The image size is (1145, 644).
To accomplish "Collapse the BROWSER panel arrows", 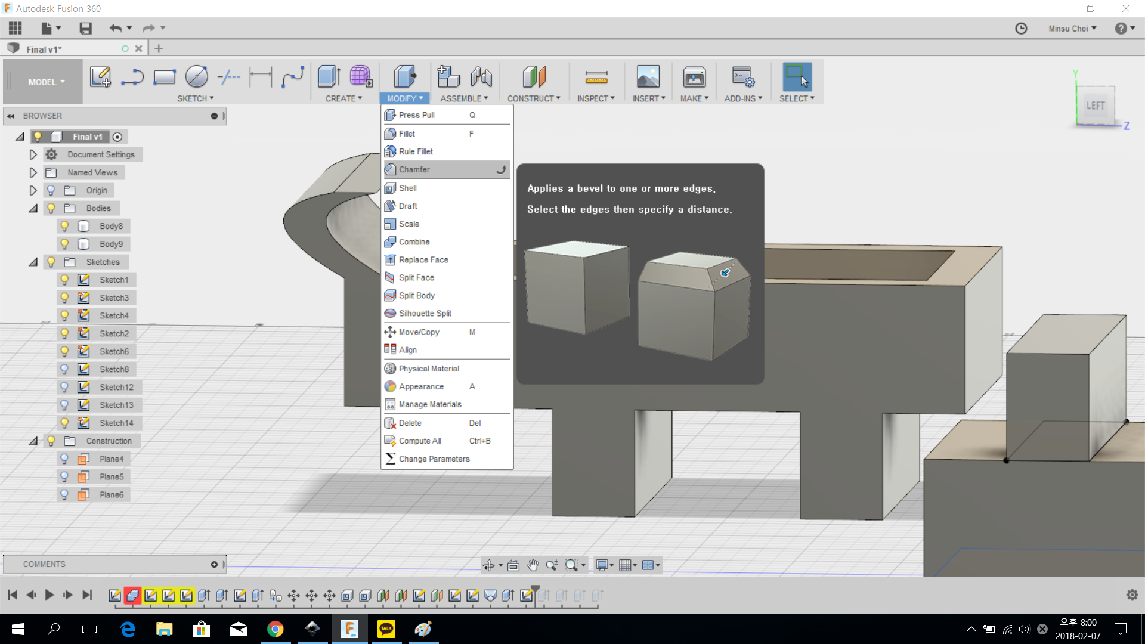I will 11,116.
